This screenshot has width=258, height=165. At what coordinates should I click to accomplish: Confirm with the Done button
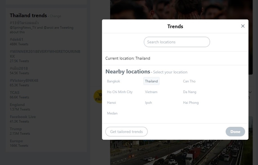(x=235, y=132)
